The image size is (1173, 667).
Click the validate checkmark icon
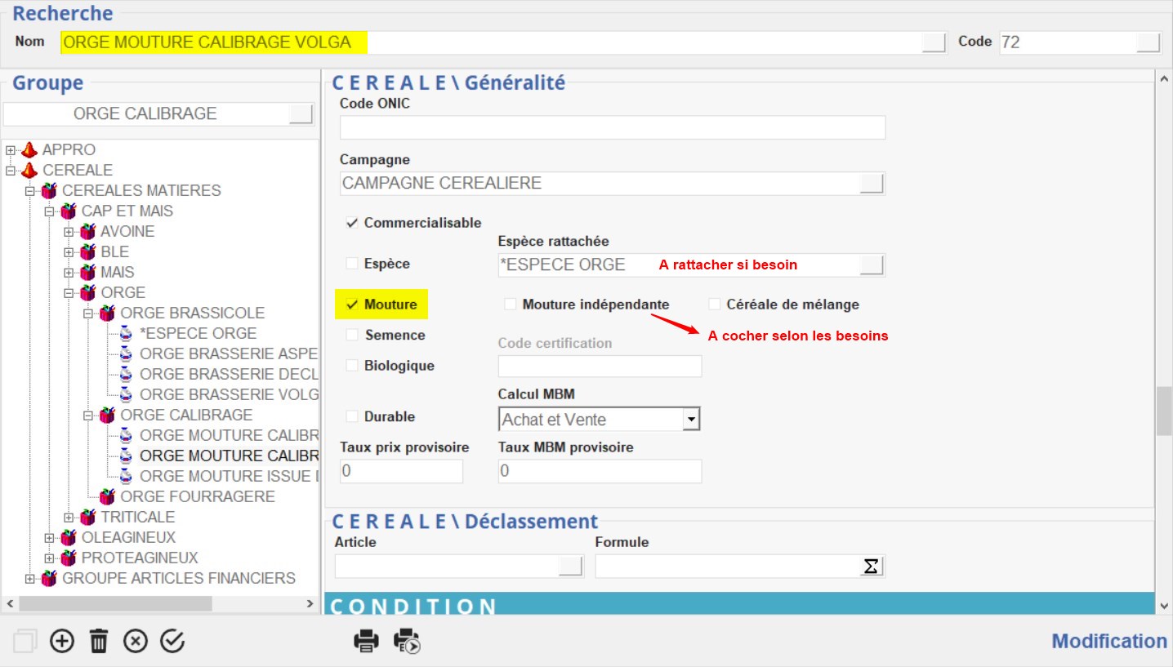click(x=172, y=642)
